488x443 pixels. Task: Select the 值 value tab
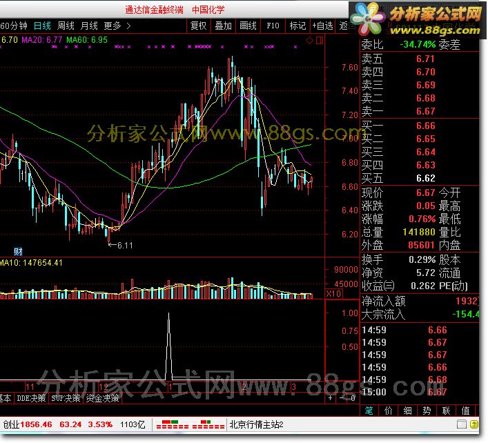pyautogui.click(x=466, y=411)
